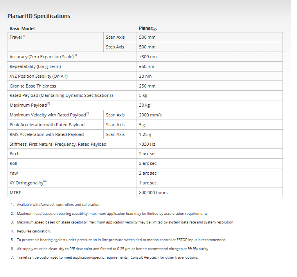Select footnote about maximum load bearing capability

click(113, 213)
